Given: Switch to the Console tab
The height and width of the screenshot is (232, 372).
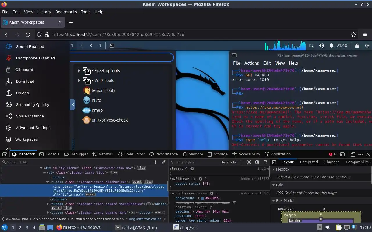Looking at the screenshot, I should tap(49, 154).
